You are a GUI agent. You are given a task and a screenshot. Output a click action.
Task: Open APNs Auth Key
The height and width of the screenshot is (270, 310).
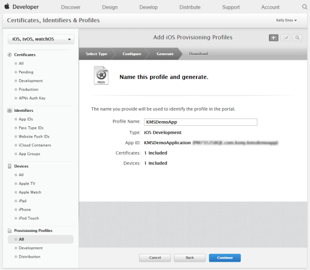pyautogui.click(x=32, y=98)
